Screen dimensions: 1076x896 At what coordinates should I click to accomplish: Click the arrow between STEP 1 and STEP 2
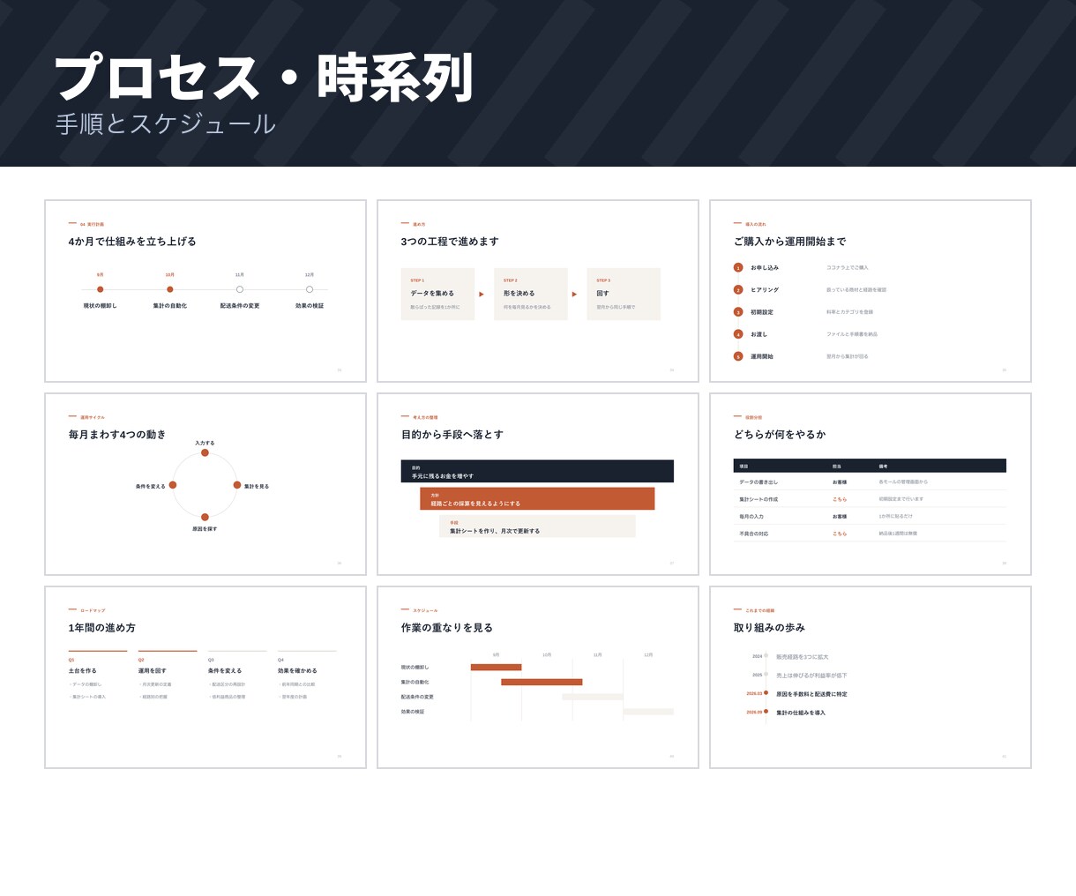482,295
